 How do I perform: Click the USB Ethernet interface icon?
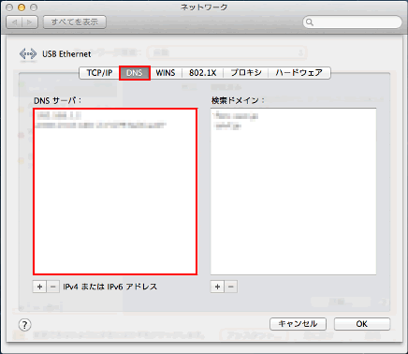tap(28, 54)
